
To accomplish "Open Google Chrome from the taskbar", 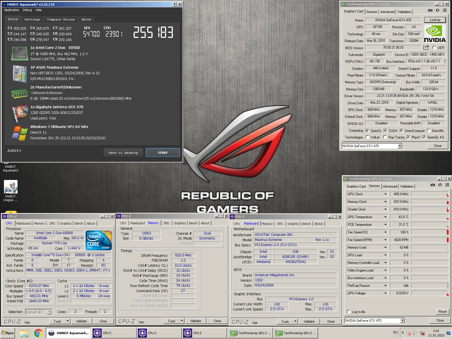I will pos(38,333).
